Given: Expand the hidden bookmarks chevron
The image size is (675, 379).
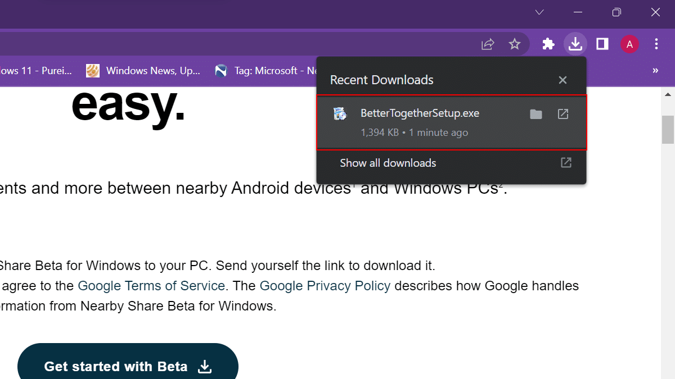Looking at the screenshot, I should (x=655, y=71).
